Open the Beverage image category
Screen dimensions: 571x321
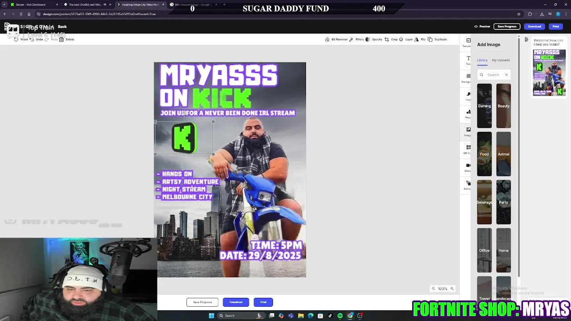click(x=484, y=202)
